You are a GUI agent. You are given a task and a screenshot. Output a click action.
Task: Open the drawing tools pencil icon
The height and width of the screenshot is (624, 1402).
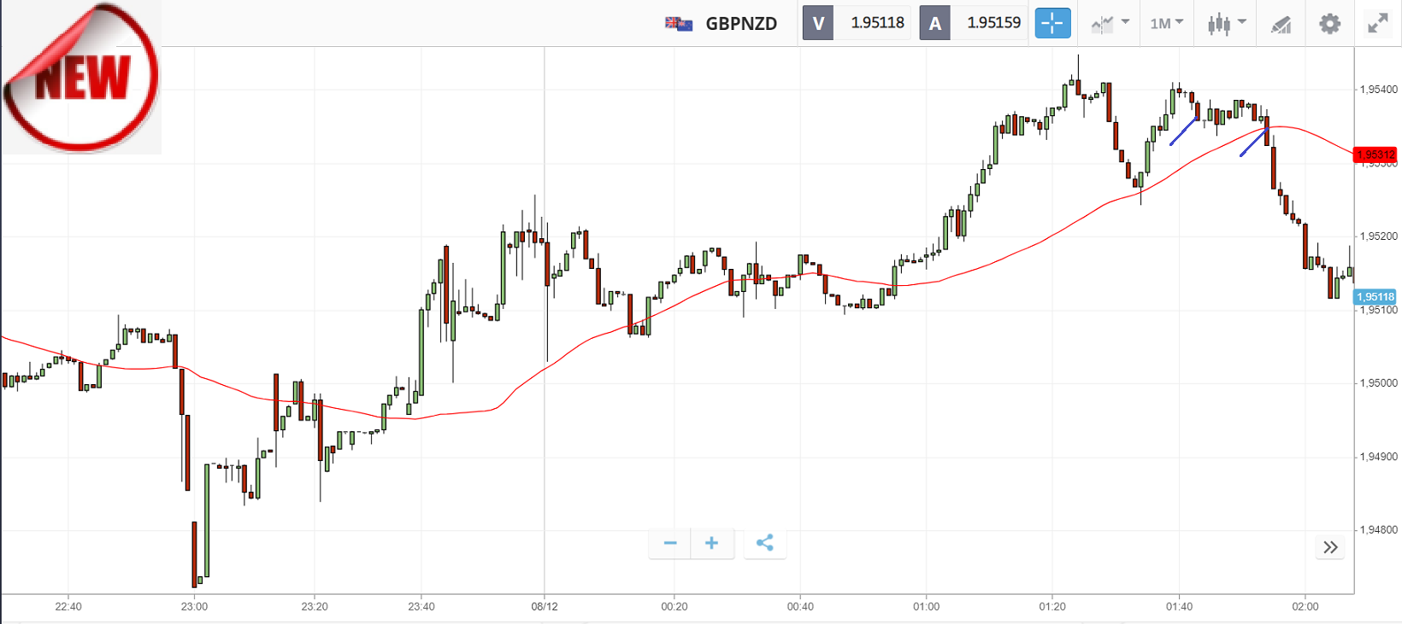pos(1281,24)
